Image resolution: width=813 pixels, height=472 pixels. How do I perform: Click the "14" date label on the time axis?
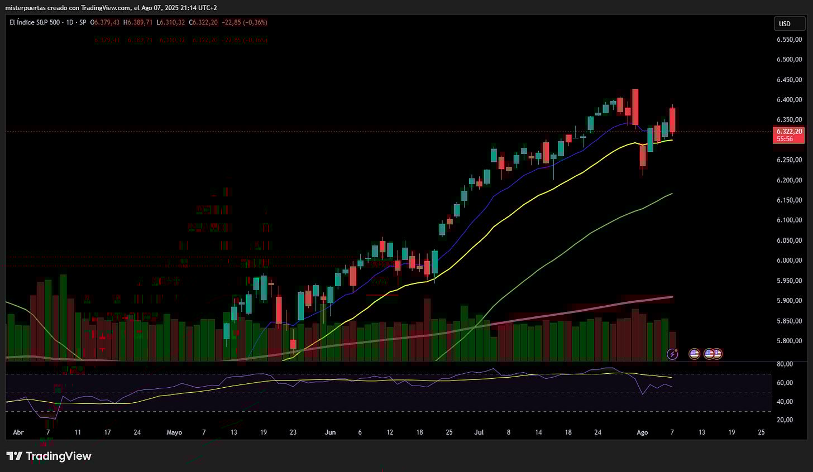538,432
